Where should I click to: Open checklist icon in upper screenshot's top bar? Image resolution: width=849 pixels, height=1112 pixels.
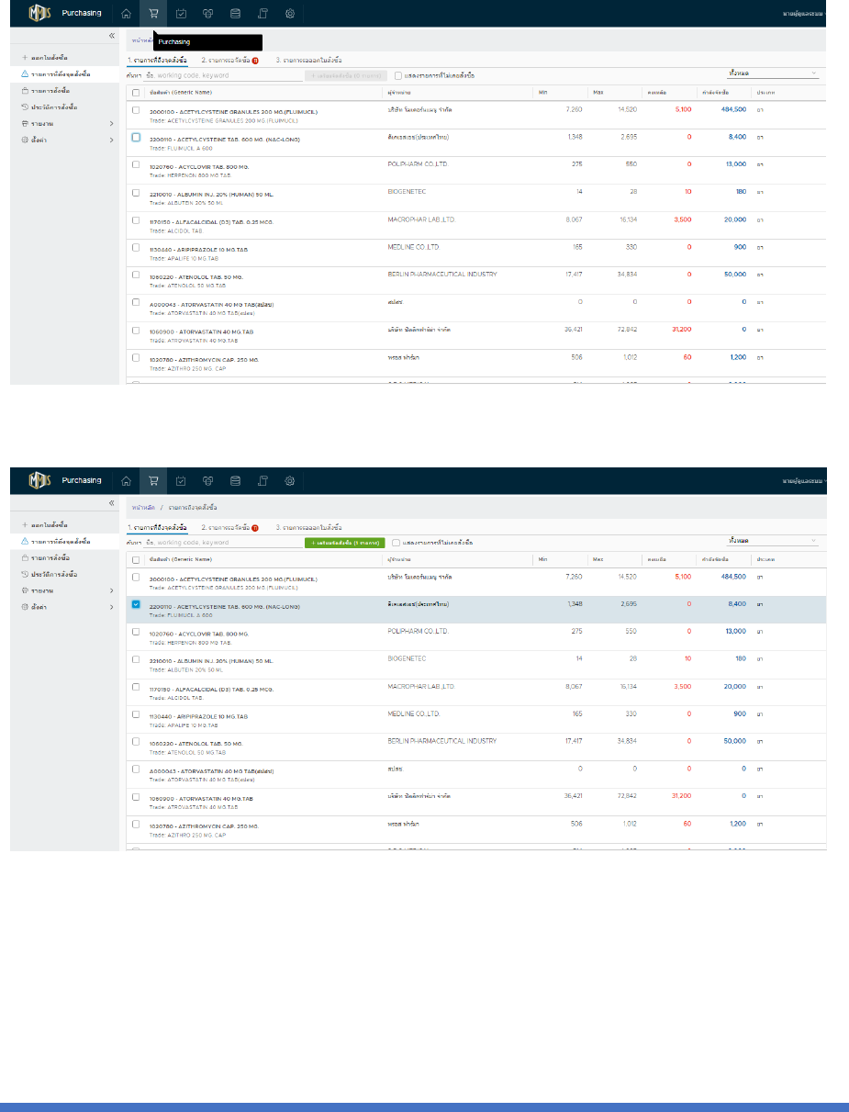pyautogui.click(x=181, y=13)
